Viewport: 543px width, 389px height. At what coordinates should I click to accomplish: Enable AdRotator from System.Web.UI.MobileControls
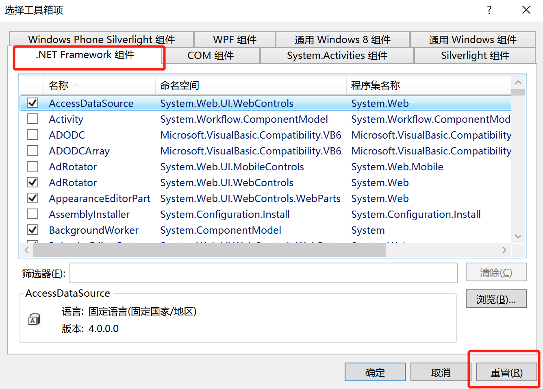point(33,166)
